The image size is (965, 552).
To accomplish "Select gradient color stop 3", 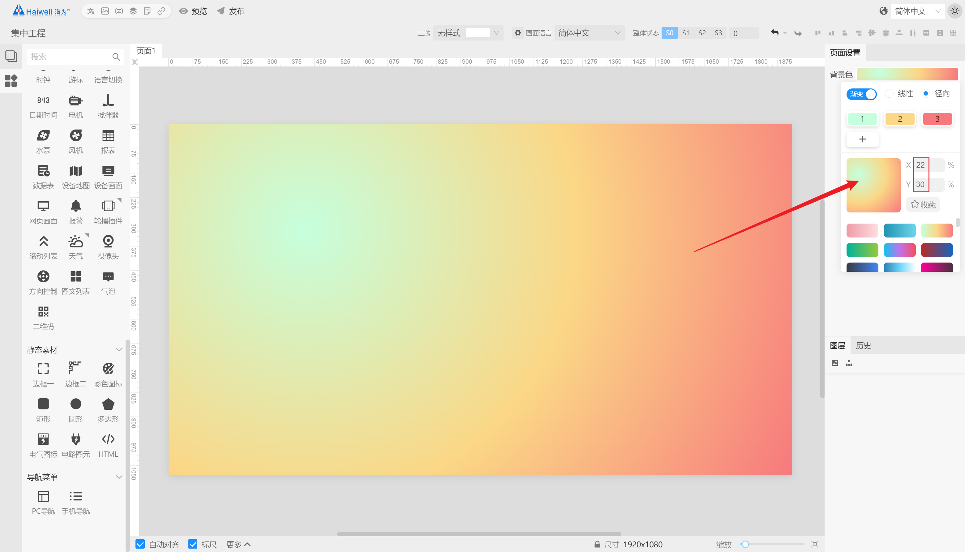I will point(937,119).
